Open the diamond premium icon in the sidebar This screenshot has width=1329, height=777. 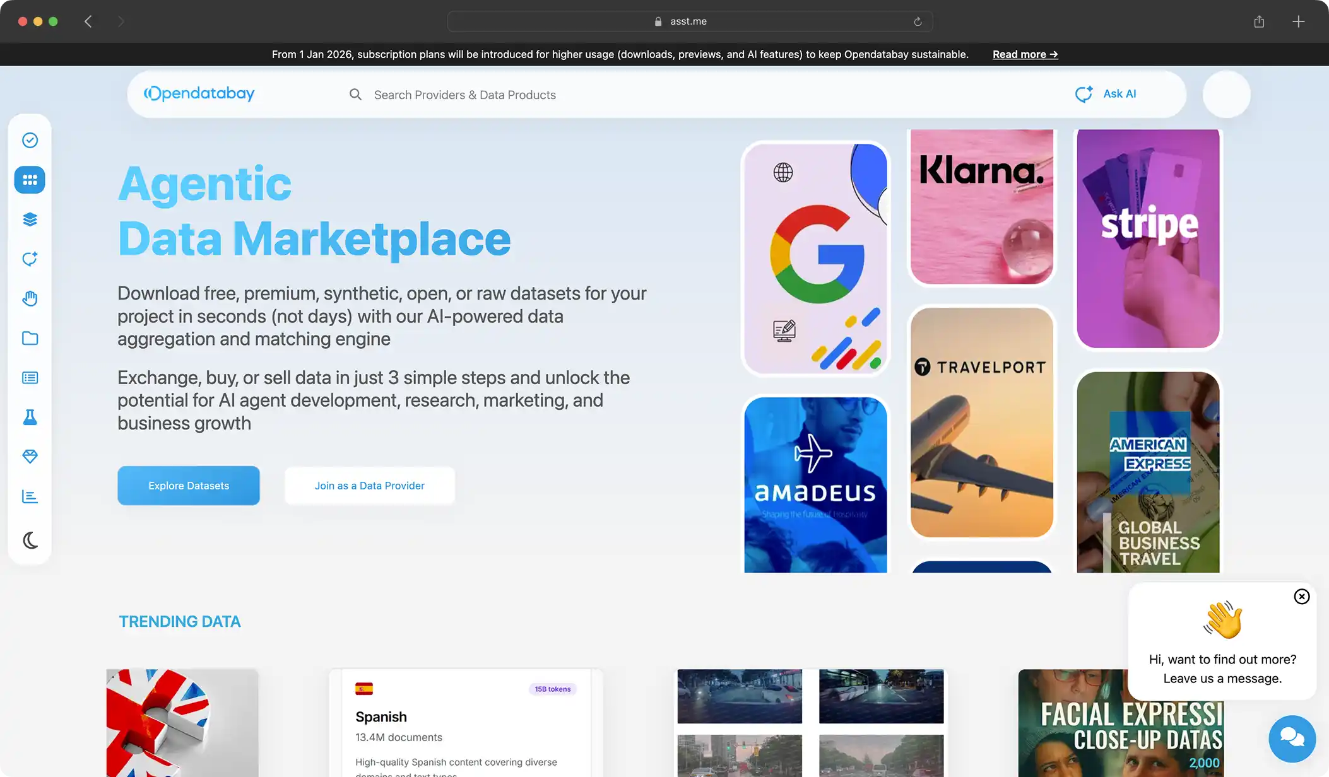tap(30, 456)
